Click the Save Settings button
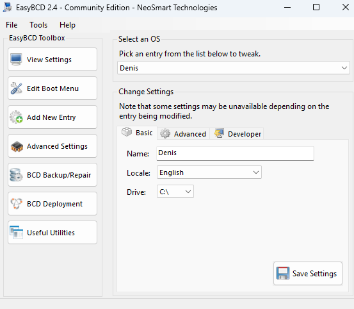The image size is (354, 309). (x=308, y=274)
